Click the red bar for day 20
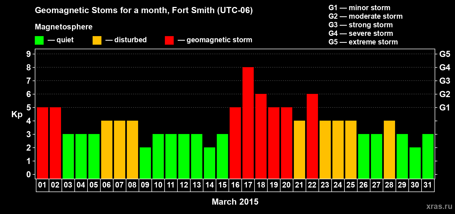The image size is (455, 214). point(287,143)
